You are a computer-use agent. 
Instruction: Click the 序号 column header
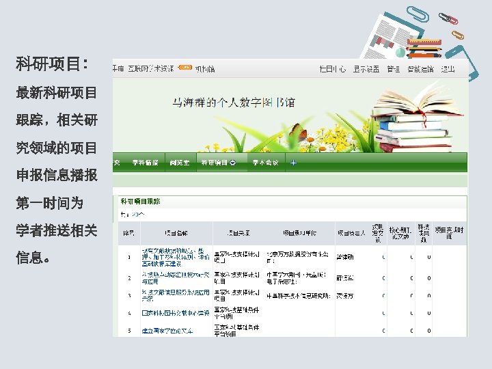[128, 233]
